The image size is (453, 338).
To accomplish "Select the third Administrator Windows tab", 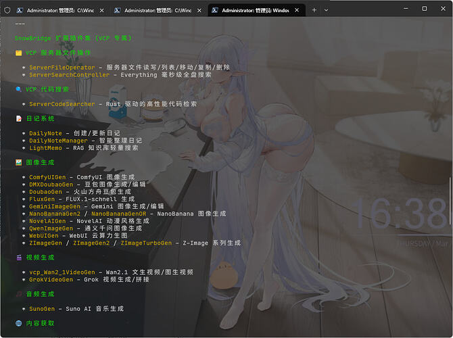I will (256, 10).
